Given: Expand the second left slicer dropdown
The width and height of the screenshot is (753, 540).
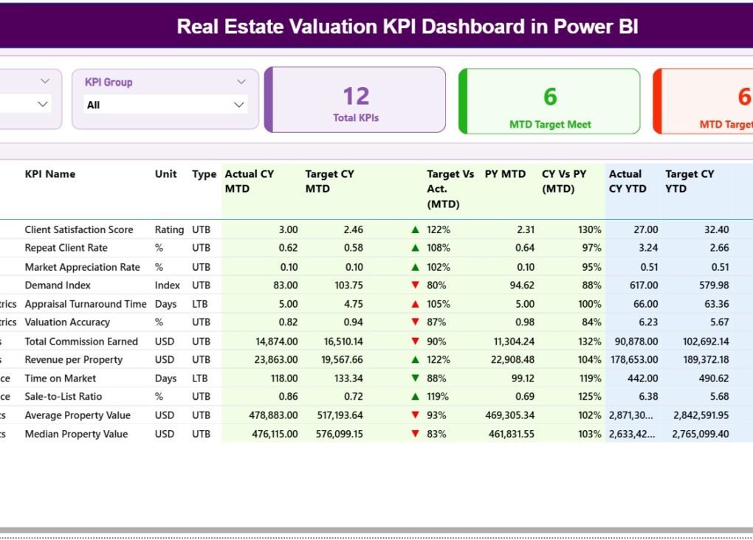Looking at the screenshot, I should tap(44, 105).
